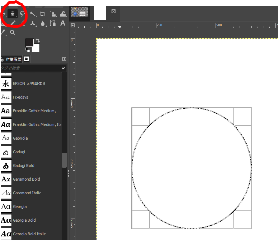278x240 pixels.
Task: Choose the Text tool in toolbox
Action: pyautogui.click(x=63, y=23)
